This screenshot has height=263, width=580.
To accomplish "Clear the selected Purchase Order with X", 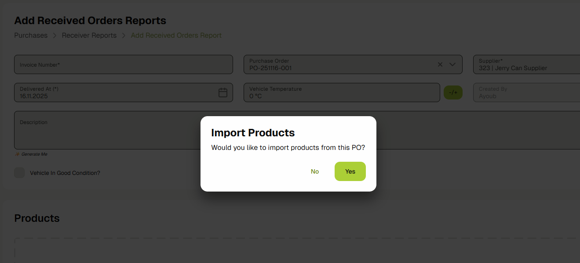I will [x=440, y=64].
